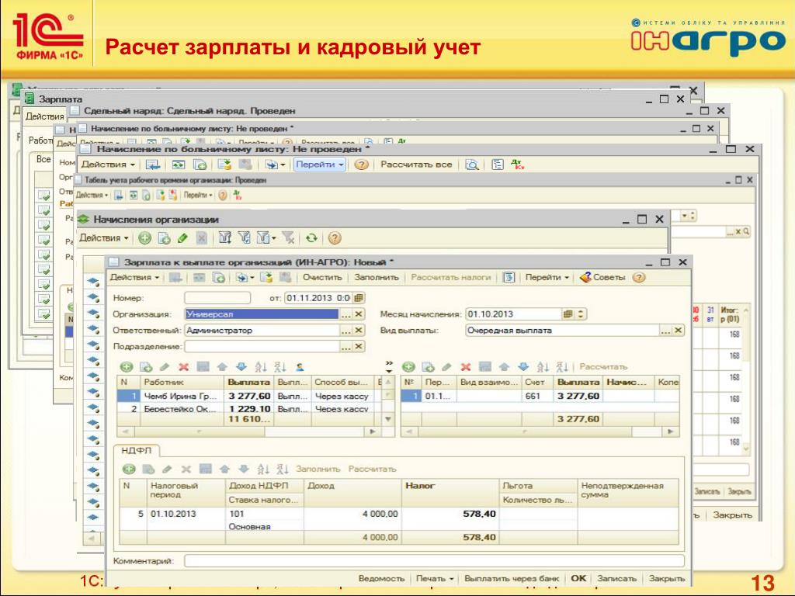Move employee row down with blue arrow
Screen dimensions: 795x596
coord(241,367)
